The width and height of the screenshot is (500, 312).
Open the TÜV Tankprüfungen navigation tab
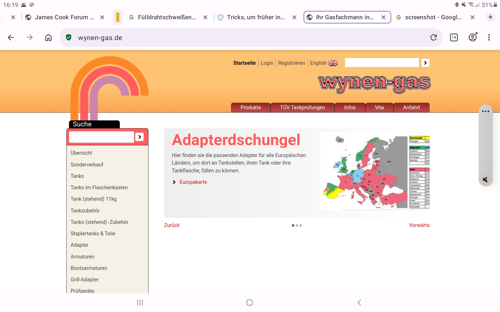click(302, 107)
